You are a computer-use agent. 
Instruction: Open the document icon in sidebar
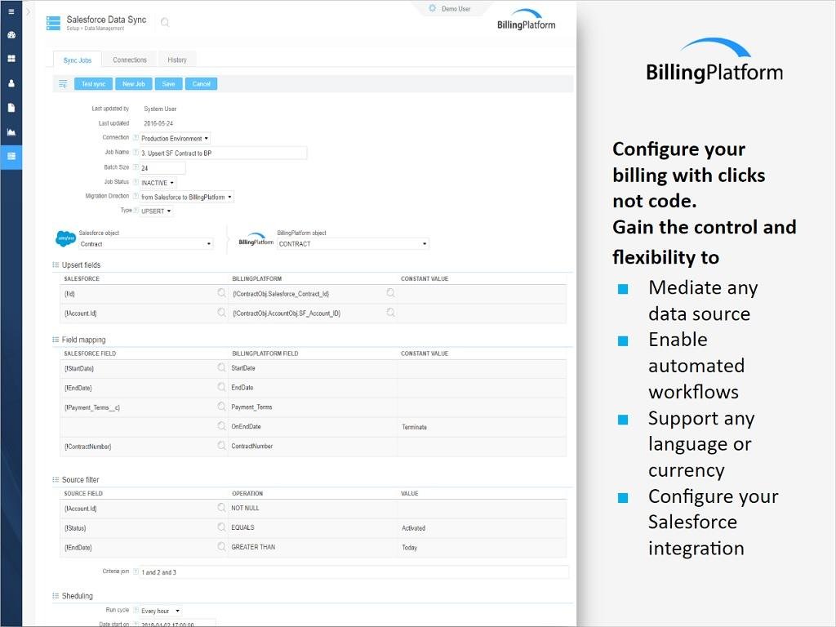[x=11, y=108]
